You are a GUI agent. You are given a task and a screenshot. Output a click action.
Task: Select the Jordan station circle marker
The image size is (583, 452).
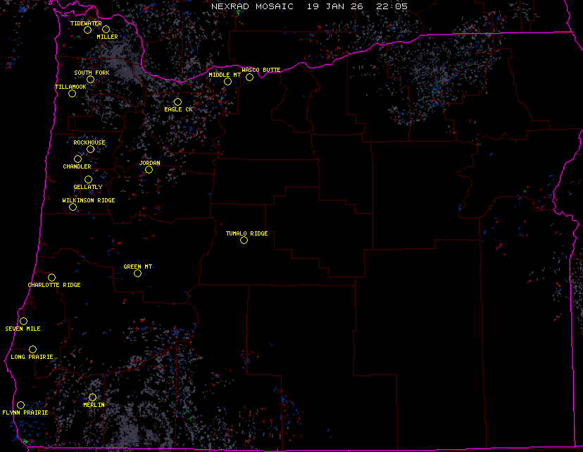click(149, 169)
